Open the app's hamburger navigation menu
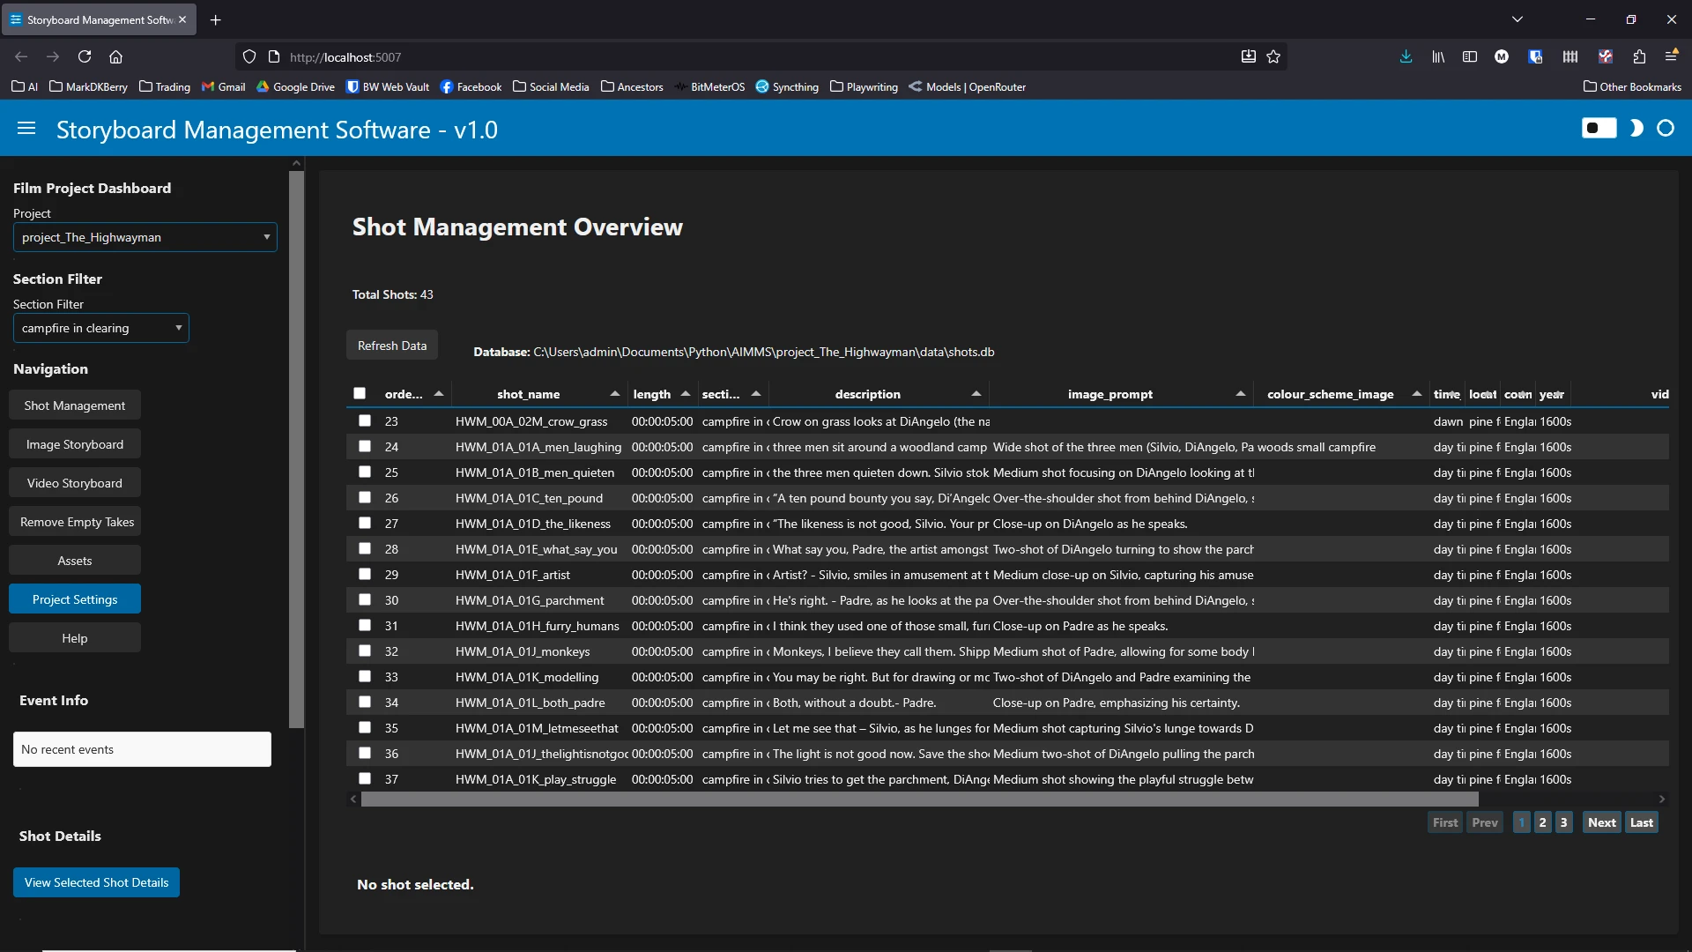 tap(26, 129)
